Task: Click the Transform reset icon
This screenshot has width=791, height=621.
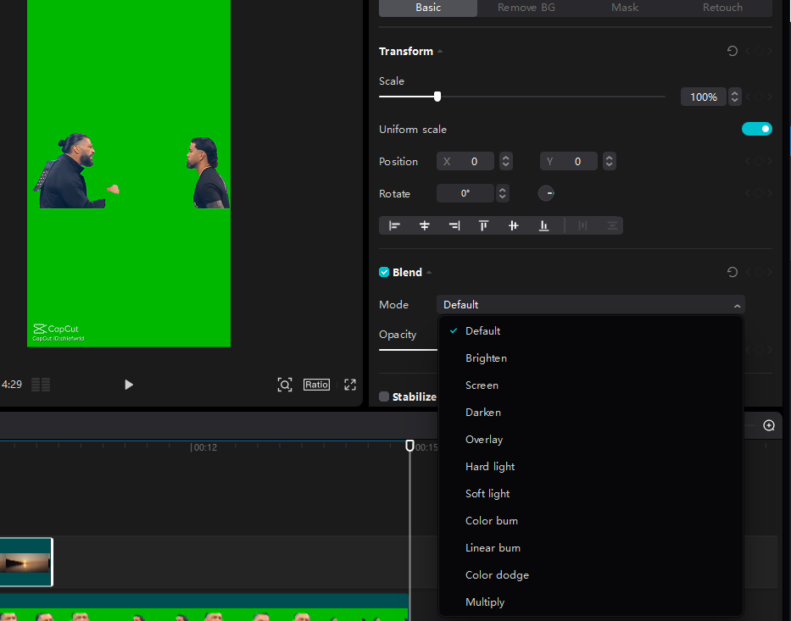Action: pos(732,51)
